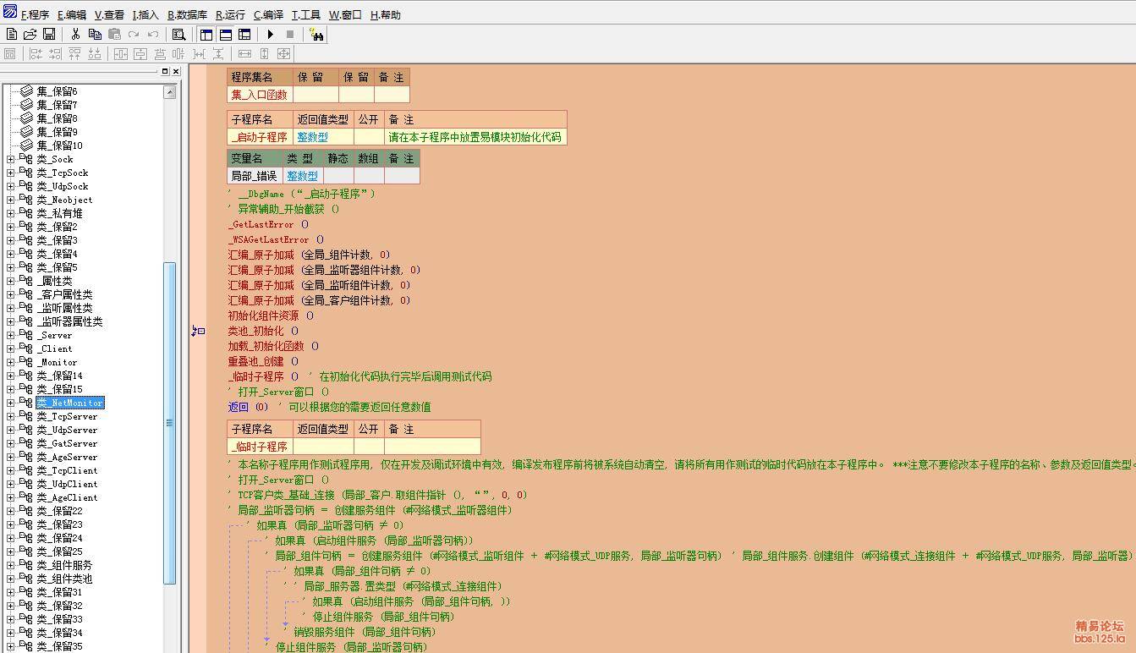
Task: Click the Copy toolbar icon
Action: (95, 35)
